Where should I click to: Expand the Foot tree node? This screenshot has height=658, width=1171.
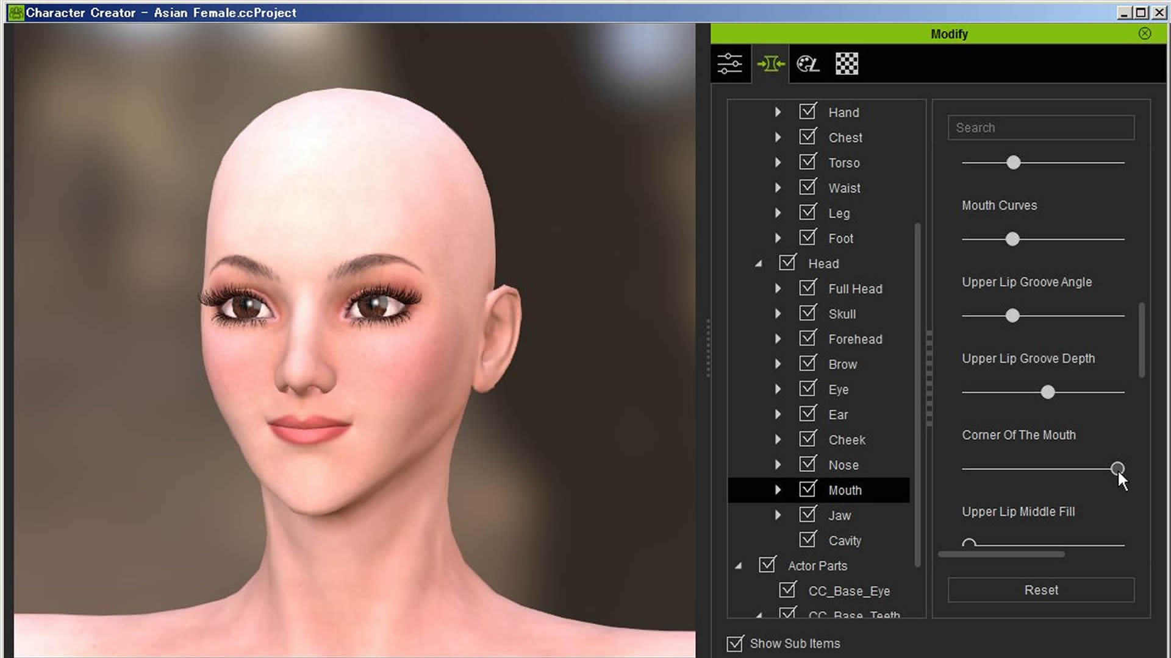778,238
